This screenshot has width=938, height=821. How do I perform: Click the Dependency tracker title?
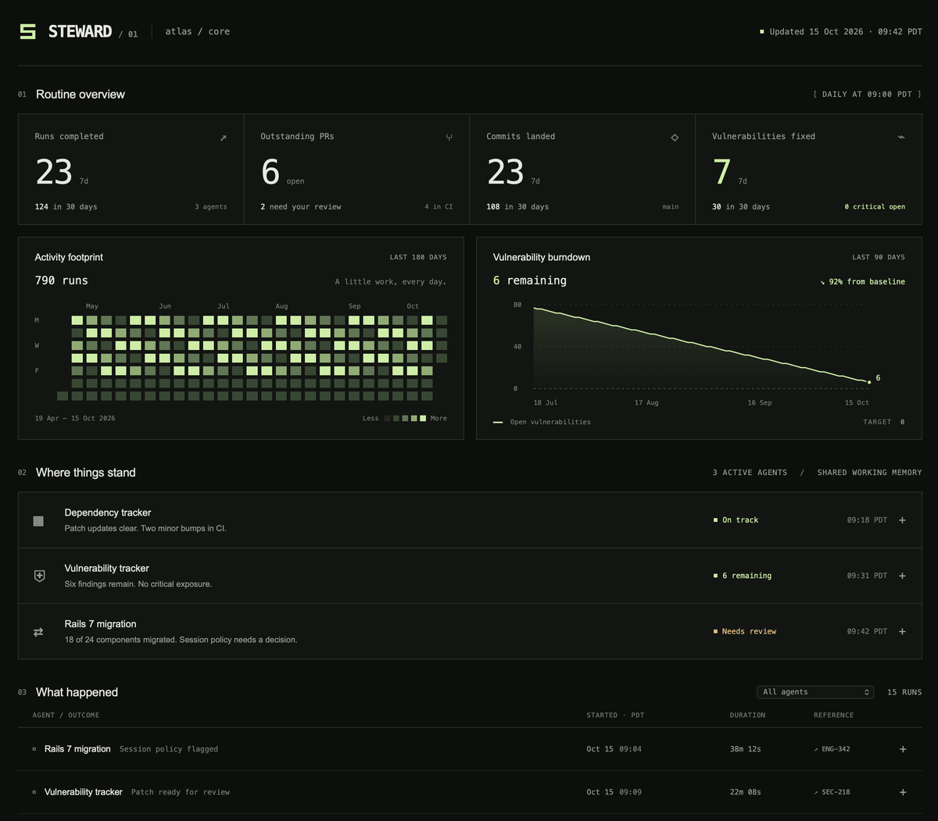click(x=108, y=512)
